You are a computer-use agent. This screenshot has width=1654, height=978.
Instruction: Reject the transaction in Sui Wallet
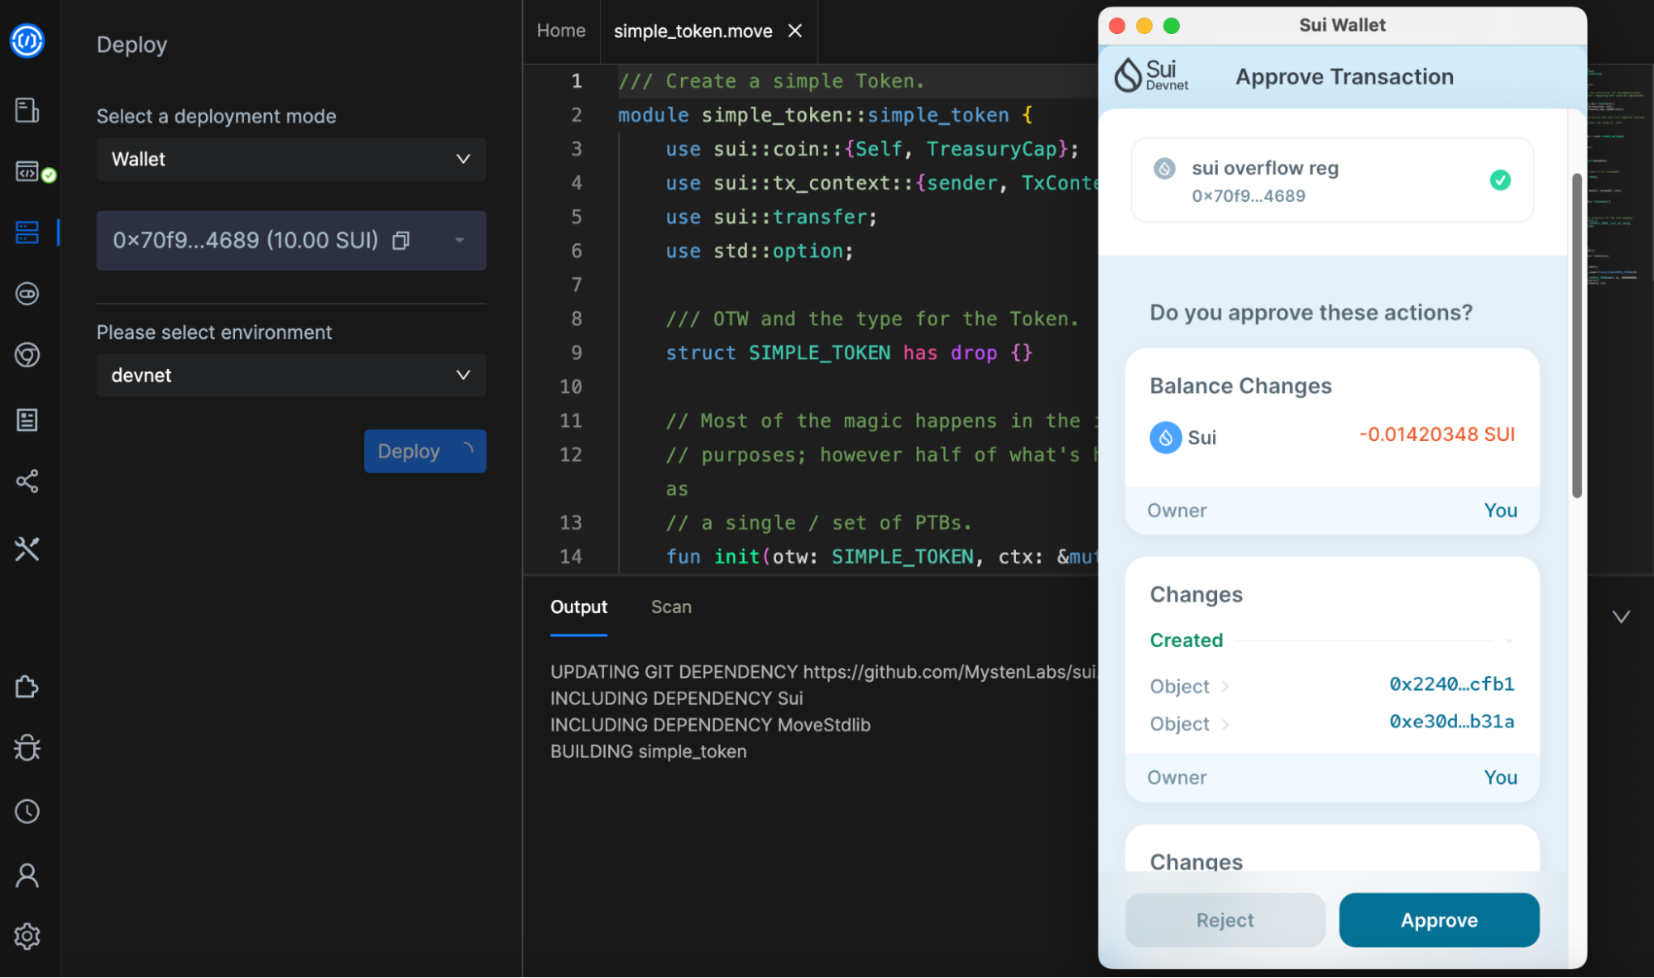(x=1225, y=919)
